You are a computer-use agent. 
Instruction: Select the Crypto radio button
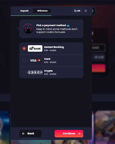tap(24, 72)
